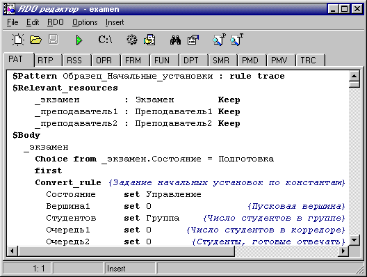Viewport: 367px width, 277px height.
Task: Click the word first in the code
Action: (48, 171)
